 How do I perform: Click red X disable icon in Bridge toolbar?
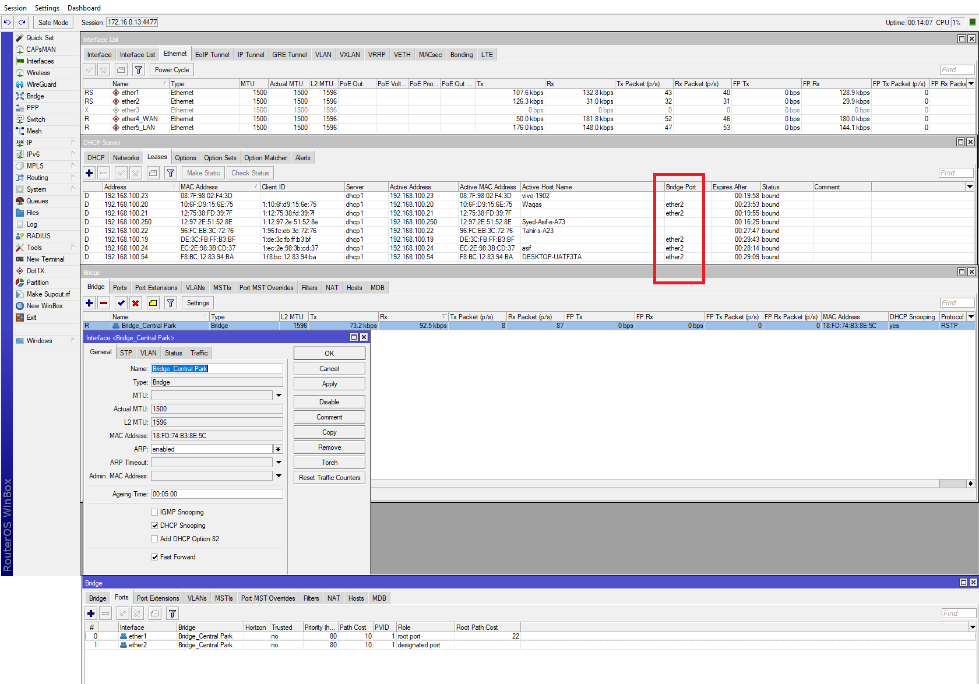135,303
